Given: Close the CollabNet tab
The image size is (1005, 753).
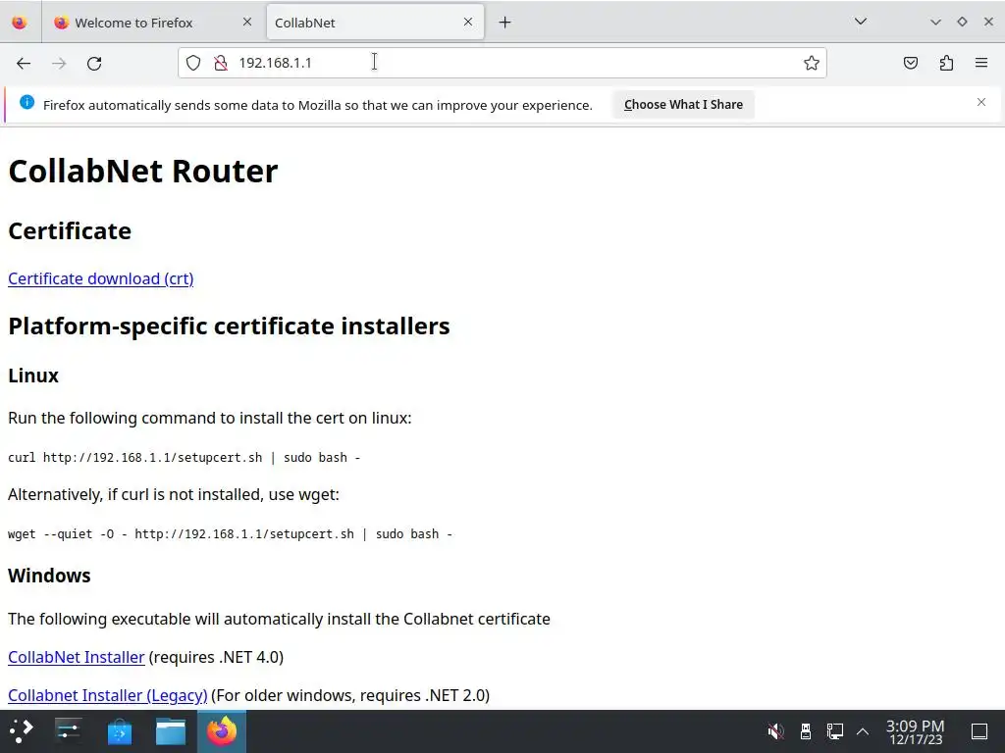Looking at the screenshot, I should tap(468, 22).
